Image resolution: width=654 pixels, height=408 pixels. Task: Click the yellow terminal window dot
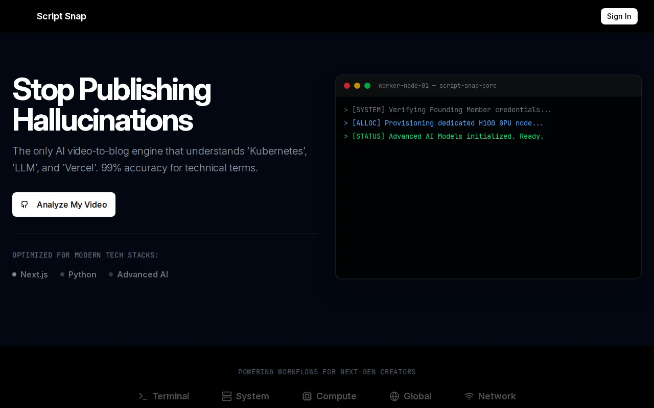click(357, 86)
